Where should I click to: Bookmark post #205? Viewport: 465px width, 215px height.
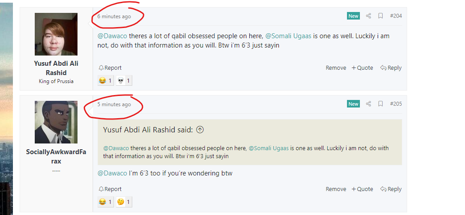coord(380,104)
